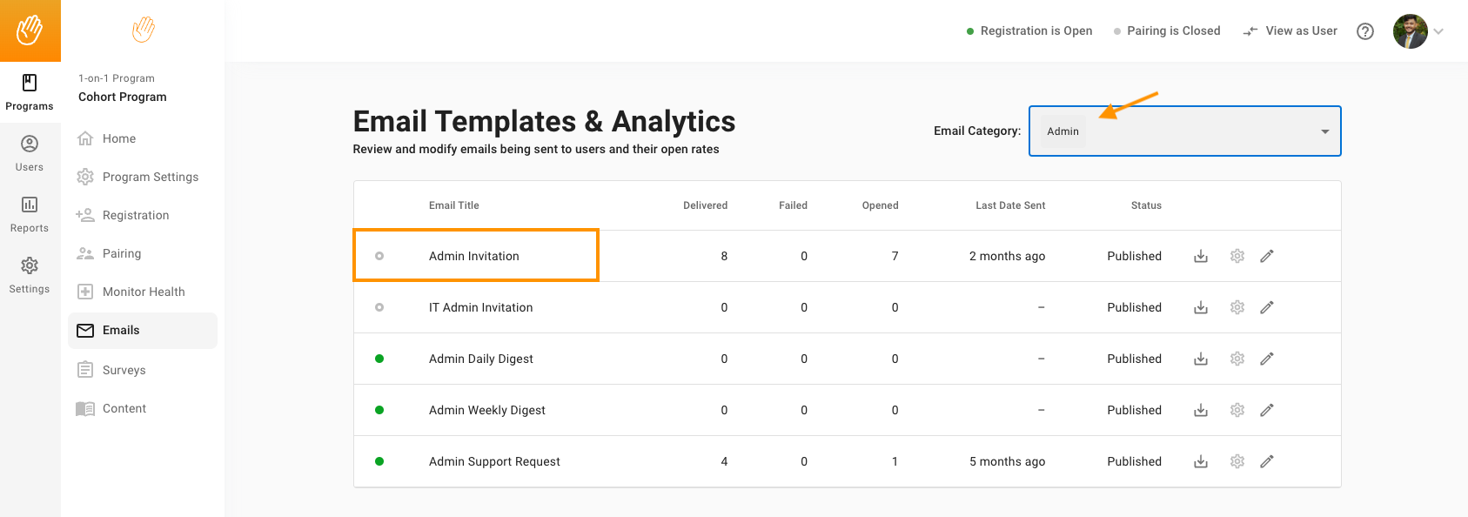Viewport: 1468px width, 517px height.
Task: Toggle the Admin Daily Digest green status dot
Action: point(379,359)
